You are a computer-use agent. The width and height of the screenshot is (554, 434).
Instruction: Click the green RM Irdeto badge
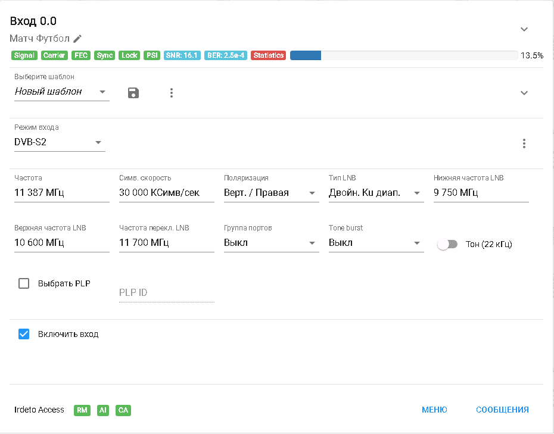[82, 410]
